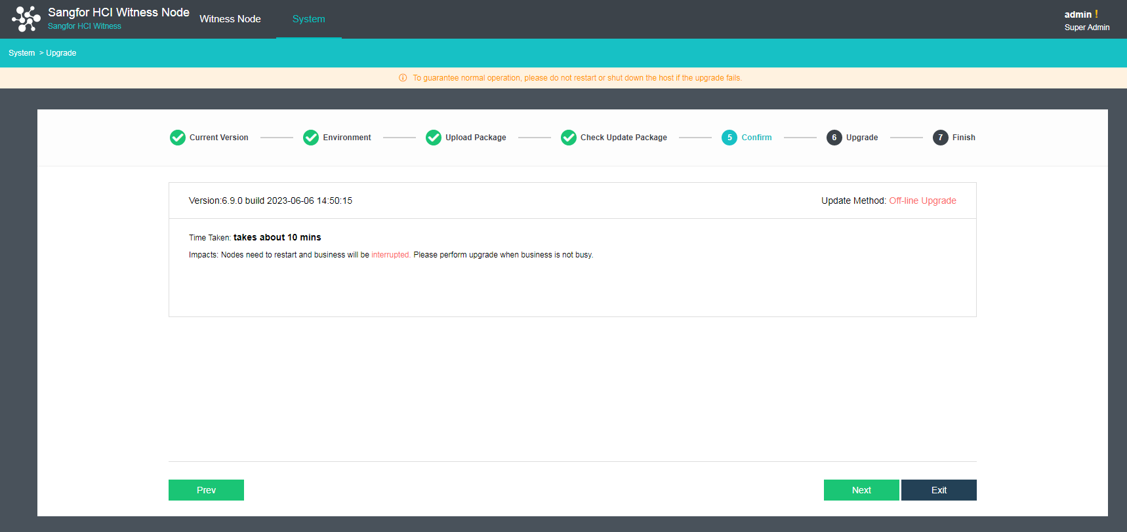1127x532 pixels.
Task: Click the Upload Package checkmark icon
Action: (434, 138)
